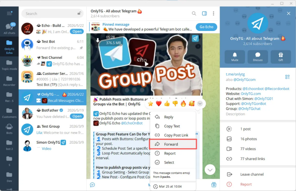Open the Test Bot chat
This screenshot has height=191, width=296.
[x=53, y=44]
